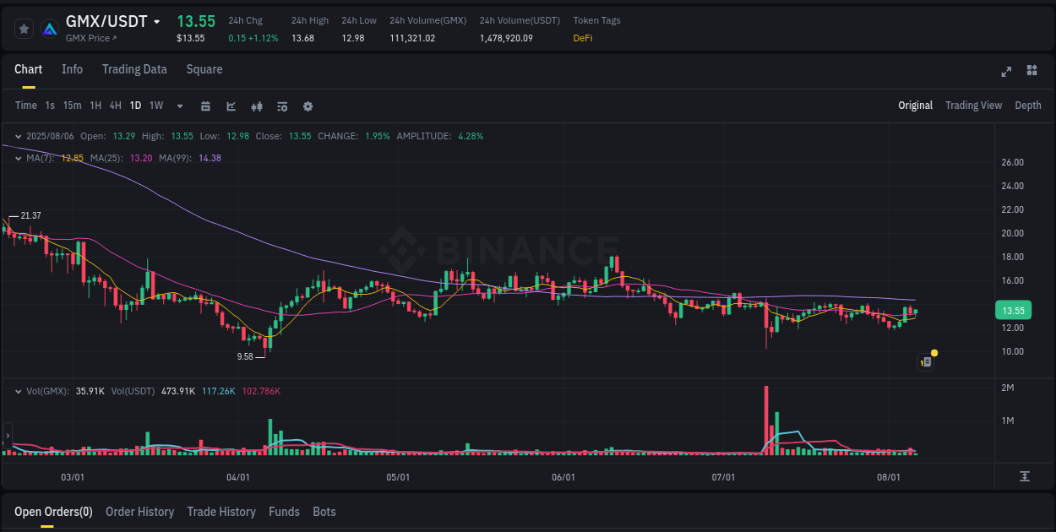Toggle the favorite star for GMX/USDT
This screenshot has width=1056, height=532.
pyautogui.click(x=24, y=28)
